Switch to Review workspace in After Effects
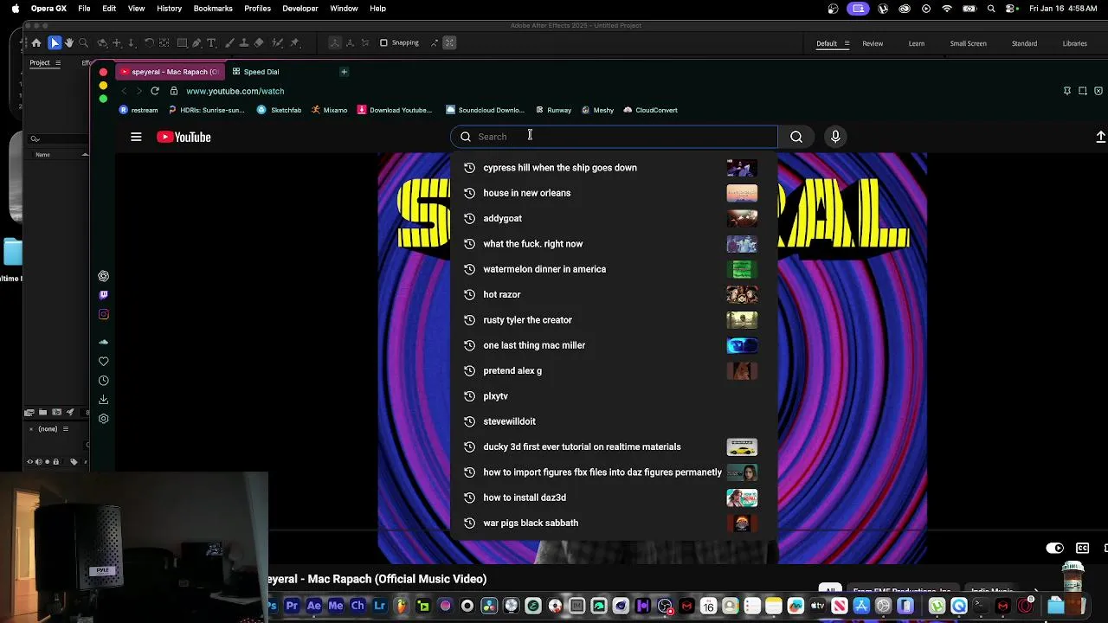This screenshot has height=623, width=1108. pyautogui.click(x=873, y=43)
